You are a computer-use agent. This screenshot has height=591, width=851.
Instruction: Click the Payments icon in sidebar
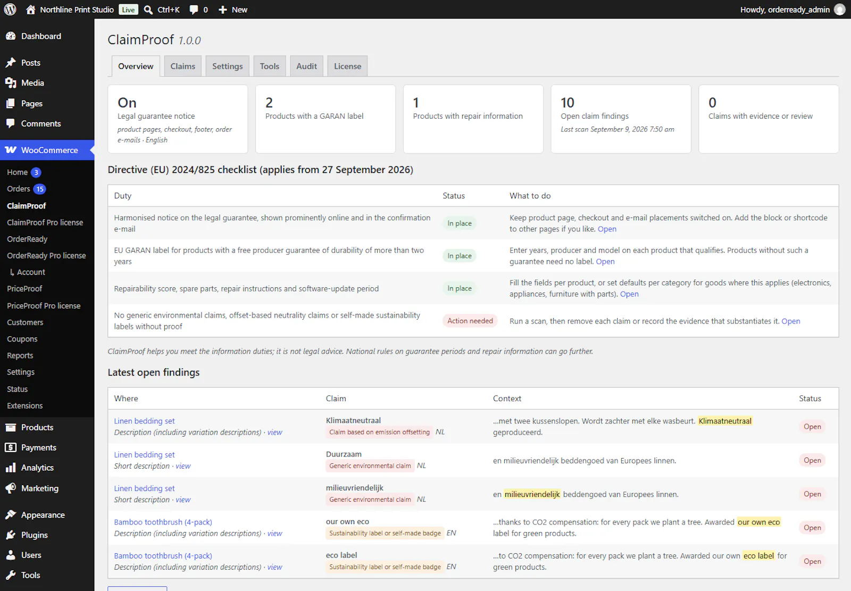[11, 447]
